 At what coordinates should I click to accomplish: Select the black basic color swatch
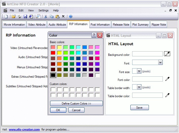point(53,75)
